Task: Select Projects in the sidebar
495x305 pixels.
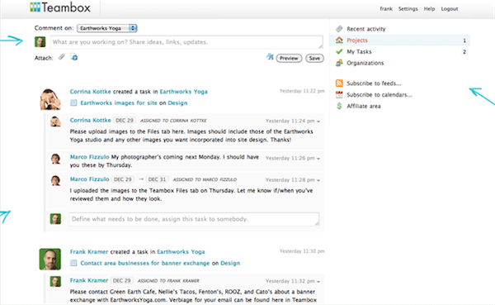Action: 357,41
